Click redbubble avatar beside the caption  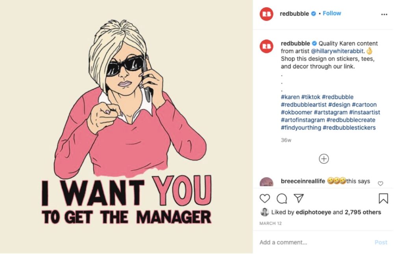tap(266, 47)
